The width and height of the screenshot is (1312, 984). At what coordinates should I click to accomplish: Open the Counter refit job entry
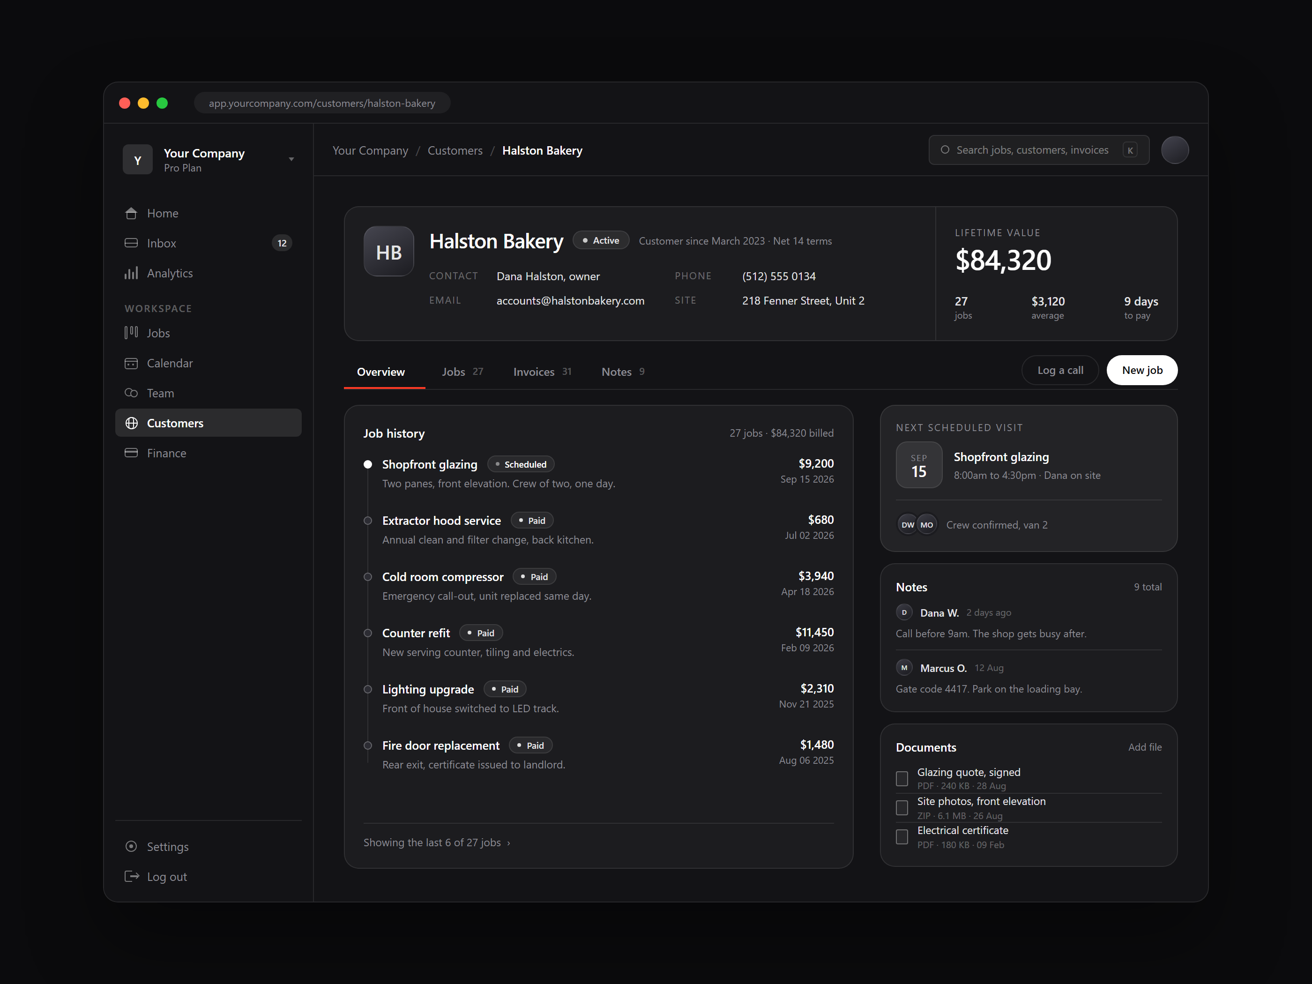(x=416, y=633)
